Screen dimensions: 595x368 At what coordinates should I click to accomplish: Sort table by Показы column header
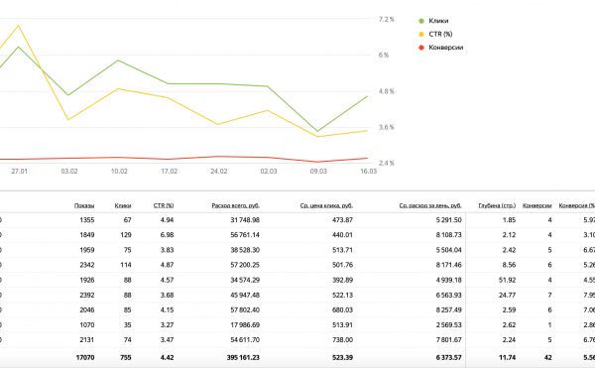[x=84, y=205]
